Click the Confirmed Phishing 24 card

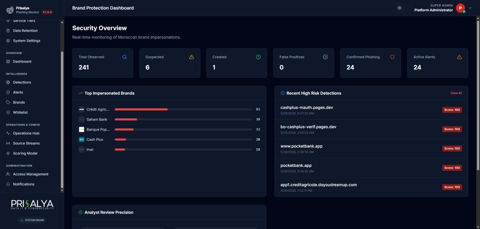click(371, 63)
